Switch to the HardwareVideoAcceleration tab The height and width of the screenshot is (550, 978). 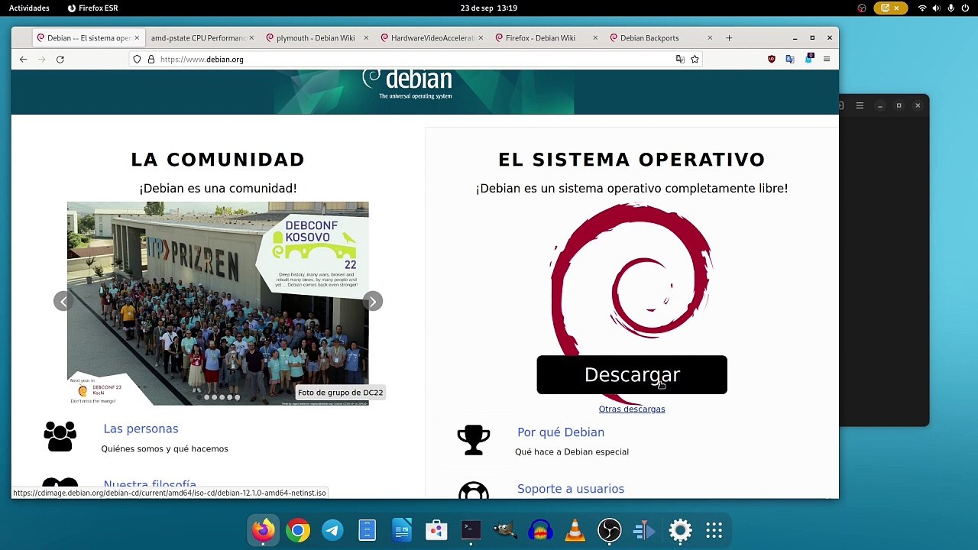[x=432, y=38]
